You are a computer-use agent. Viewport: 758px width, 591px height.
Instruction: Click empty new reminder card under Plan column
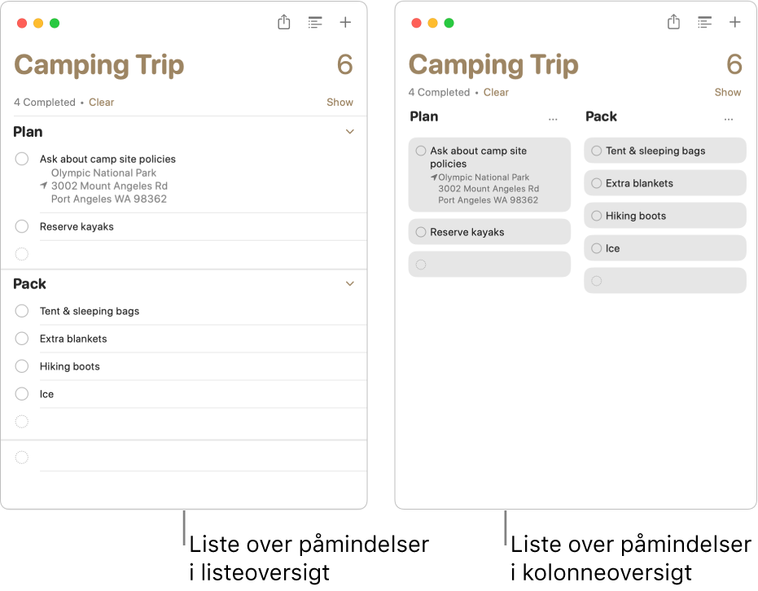click(489, 265)
